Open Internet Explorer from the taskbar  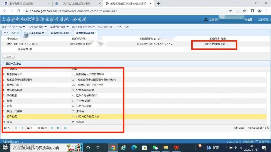[123, 148]
